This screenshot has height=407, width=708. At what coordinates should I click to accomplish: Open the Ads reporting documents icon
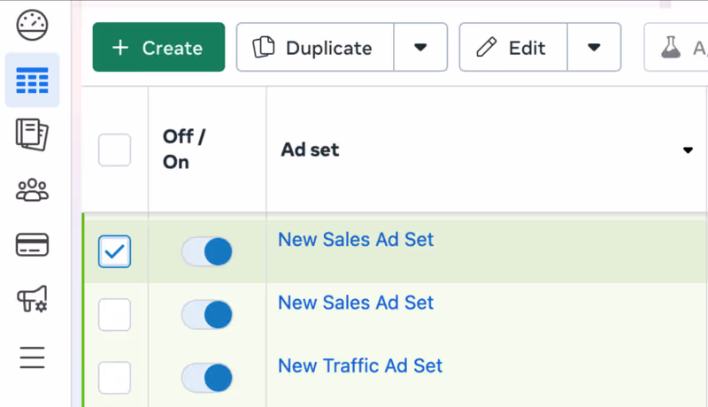pos(32,134)
